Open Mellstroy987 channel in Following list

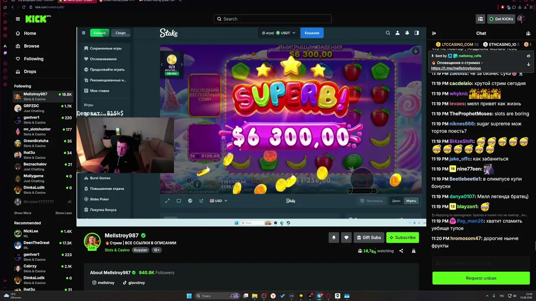[x=43, y=97]
